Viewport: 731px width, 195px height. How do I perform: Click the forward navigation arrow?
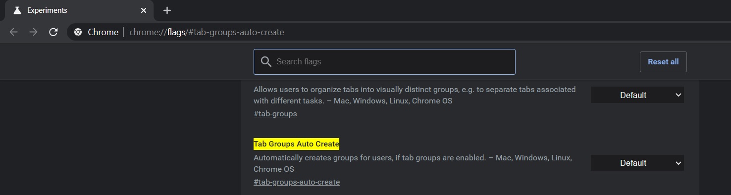[x=33, y=32]
